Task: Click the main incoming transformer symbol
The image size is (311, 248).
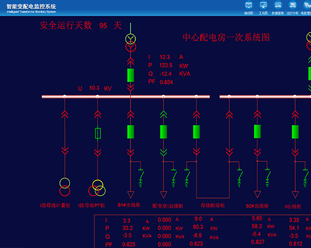Action: 130,43
